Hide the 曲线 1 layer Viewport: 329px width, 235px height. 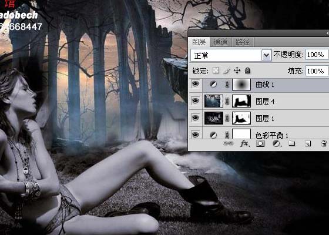[195, 84]
